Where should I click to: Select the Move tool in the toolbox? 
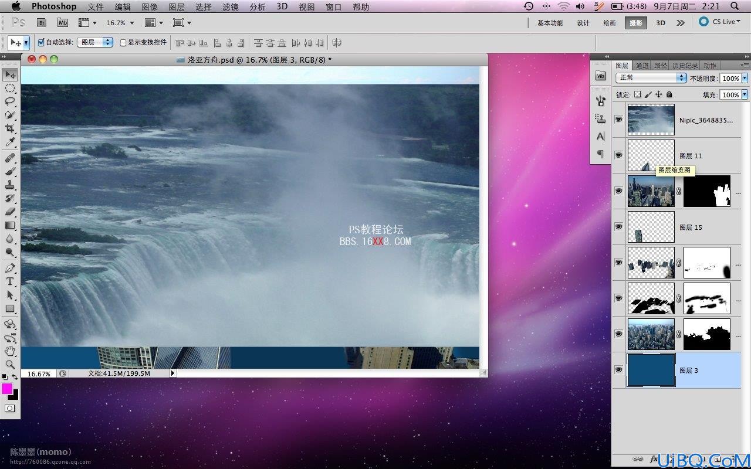[x=10, y=74]
